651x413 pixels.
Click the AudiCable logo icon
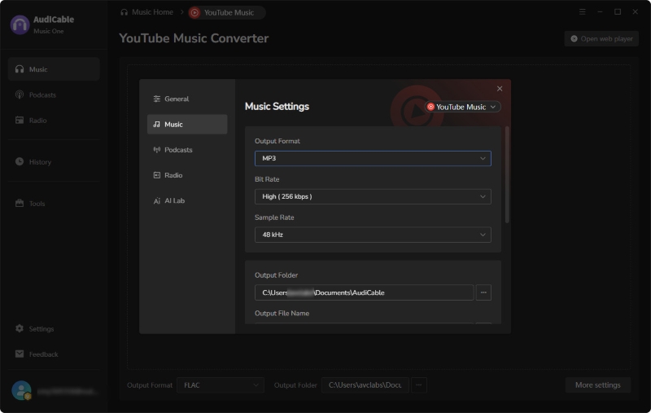click(20, 24)
